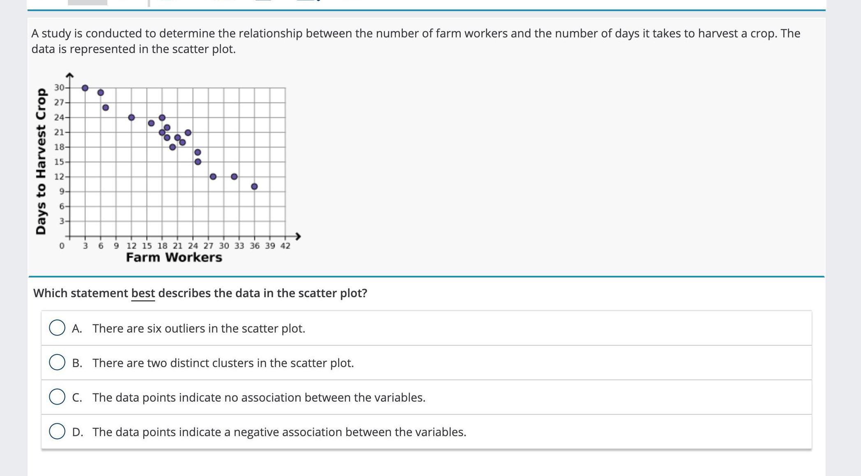Pick the "negative association" answer sentence

279,432
